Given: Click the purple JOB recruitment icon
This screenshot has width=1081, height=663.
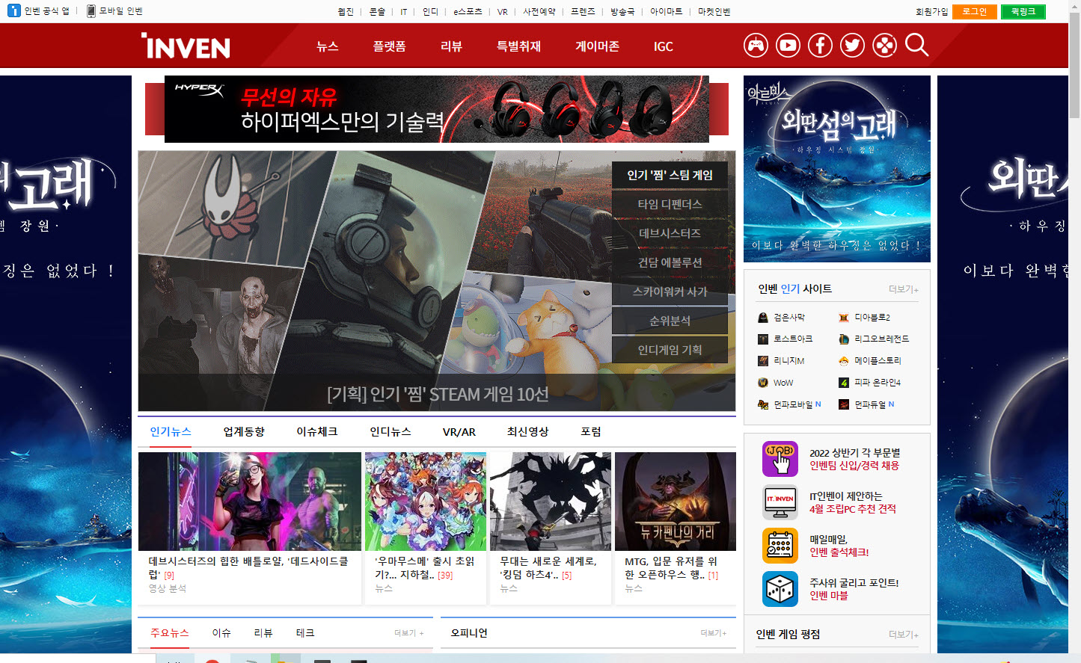Looking at the screenshot, I should point(780,459).
